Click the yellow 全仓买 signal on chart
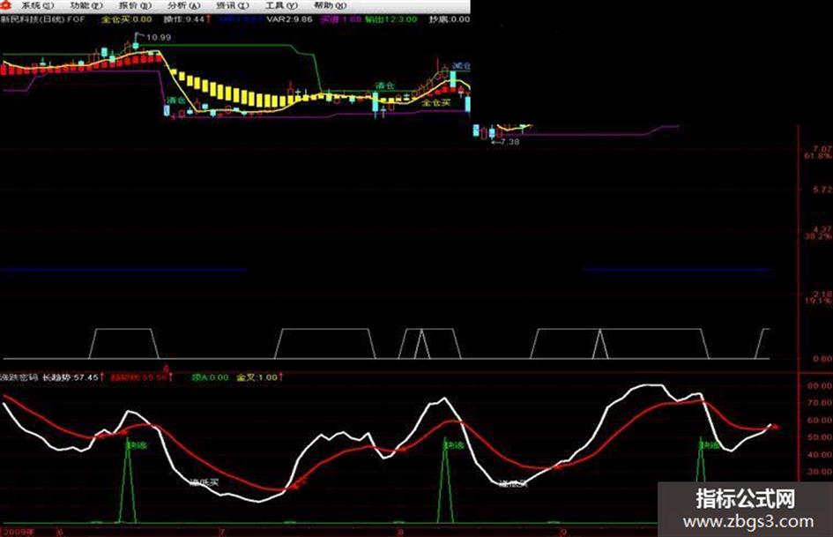This screenshot has width=833, height=537. (435, 102)
